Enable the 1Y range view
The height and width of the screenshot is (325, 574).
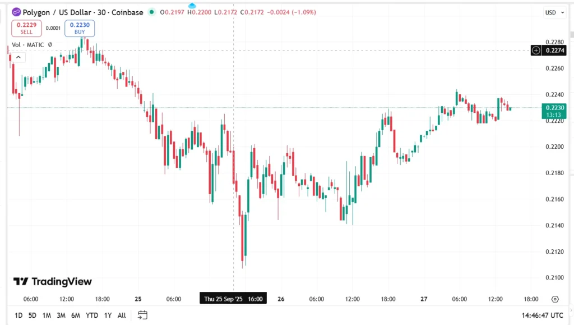(x=107, y=315)
